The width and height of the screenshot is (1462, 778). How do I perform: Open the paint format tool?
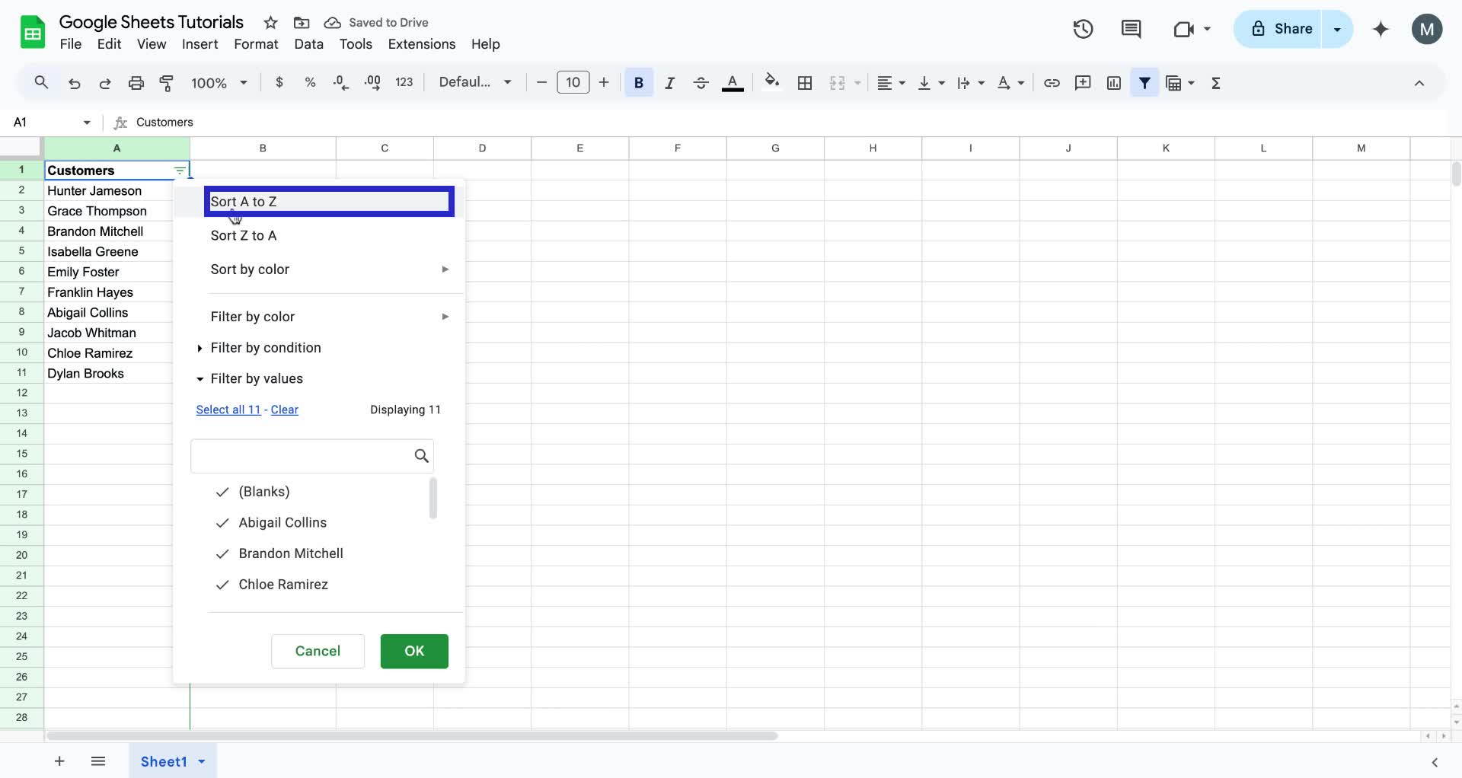click(x=167, y=82)
